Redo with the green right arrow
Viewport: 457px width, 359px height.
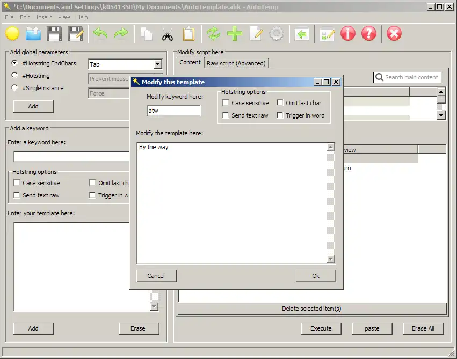[x=121, y=33]
